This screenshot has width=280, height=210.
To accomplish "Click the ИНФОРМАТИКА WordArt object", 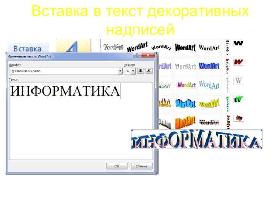I will coord(197,139).
